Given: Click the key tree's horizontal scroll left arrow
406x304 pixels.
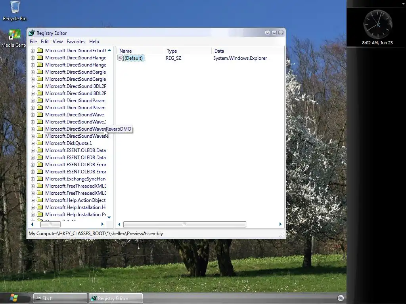Looking at the screenshot, I should coord(32,224).
